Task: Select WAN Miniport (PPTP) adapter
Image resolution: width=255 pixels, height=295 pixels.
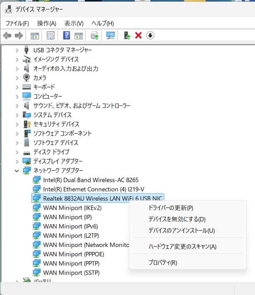Action: (71, 263)
